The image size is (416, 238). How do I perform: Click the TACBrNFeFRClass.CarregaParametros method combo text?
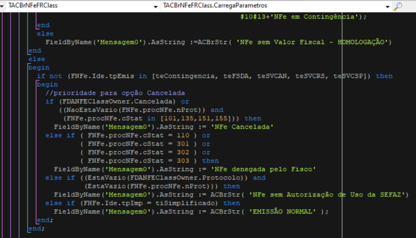pyautogui.click(x=215, y=6)
